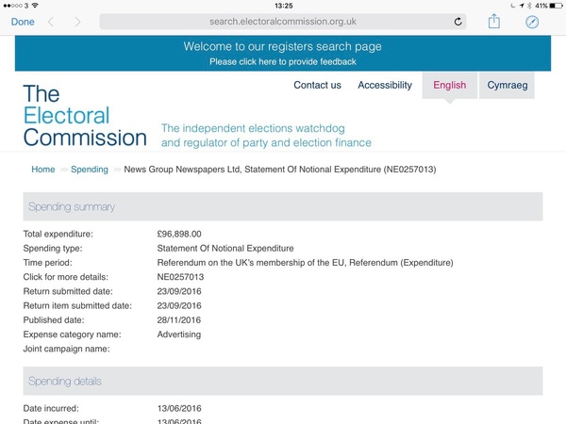Open the Contact us page
This screenshot has width=566, height=424.
(x=317, y=85)
